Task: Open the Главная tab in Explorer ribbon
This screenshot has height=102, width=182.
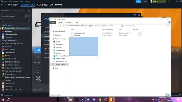Action: [60, 22]
